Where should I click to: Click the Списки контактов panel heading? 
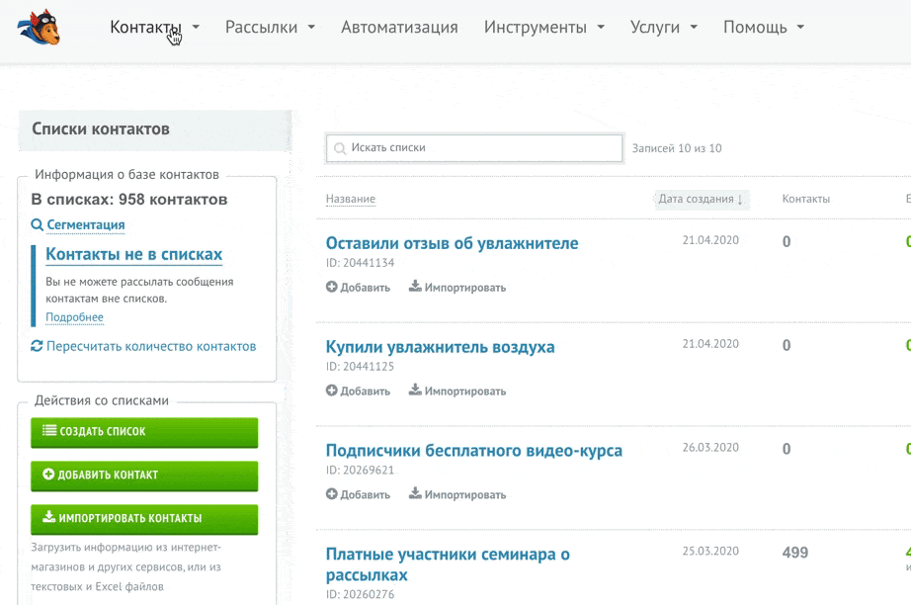click(101, 130)
